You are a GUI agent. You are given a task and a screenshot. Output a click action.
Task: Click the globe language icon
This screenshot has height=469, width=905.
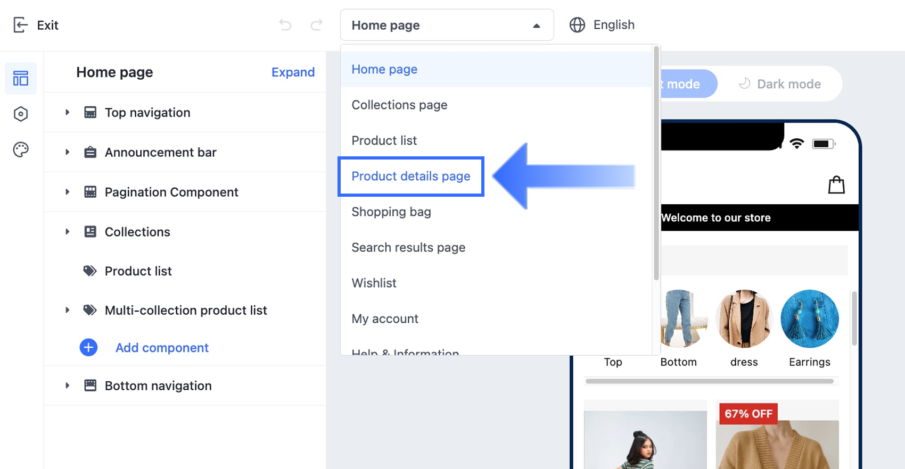pos(577,25)
